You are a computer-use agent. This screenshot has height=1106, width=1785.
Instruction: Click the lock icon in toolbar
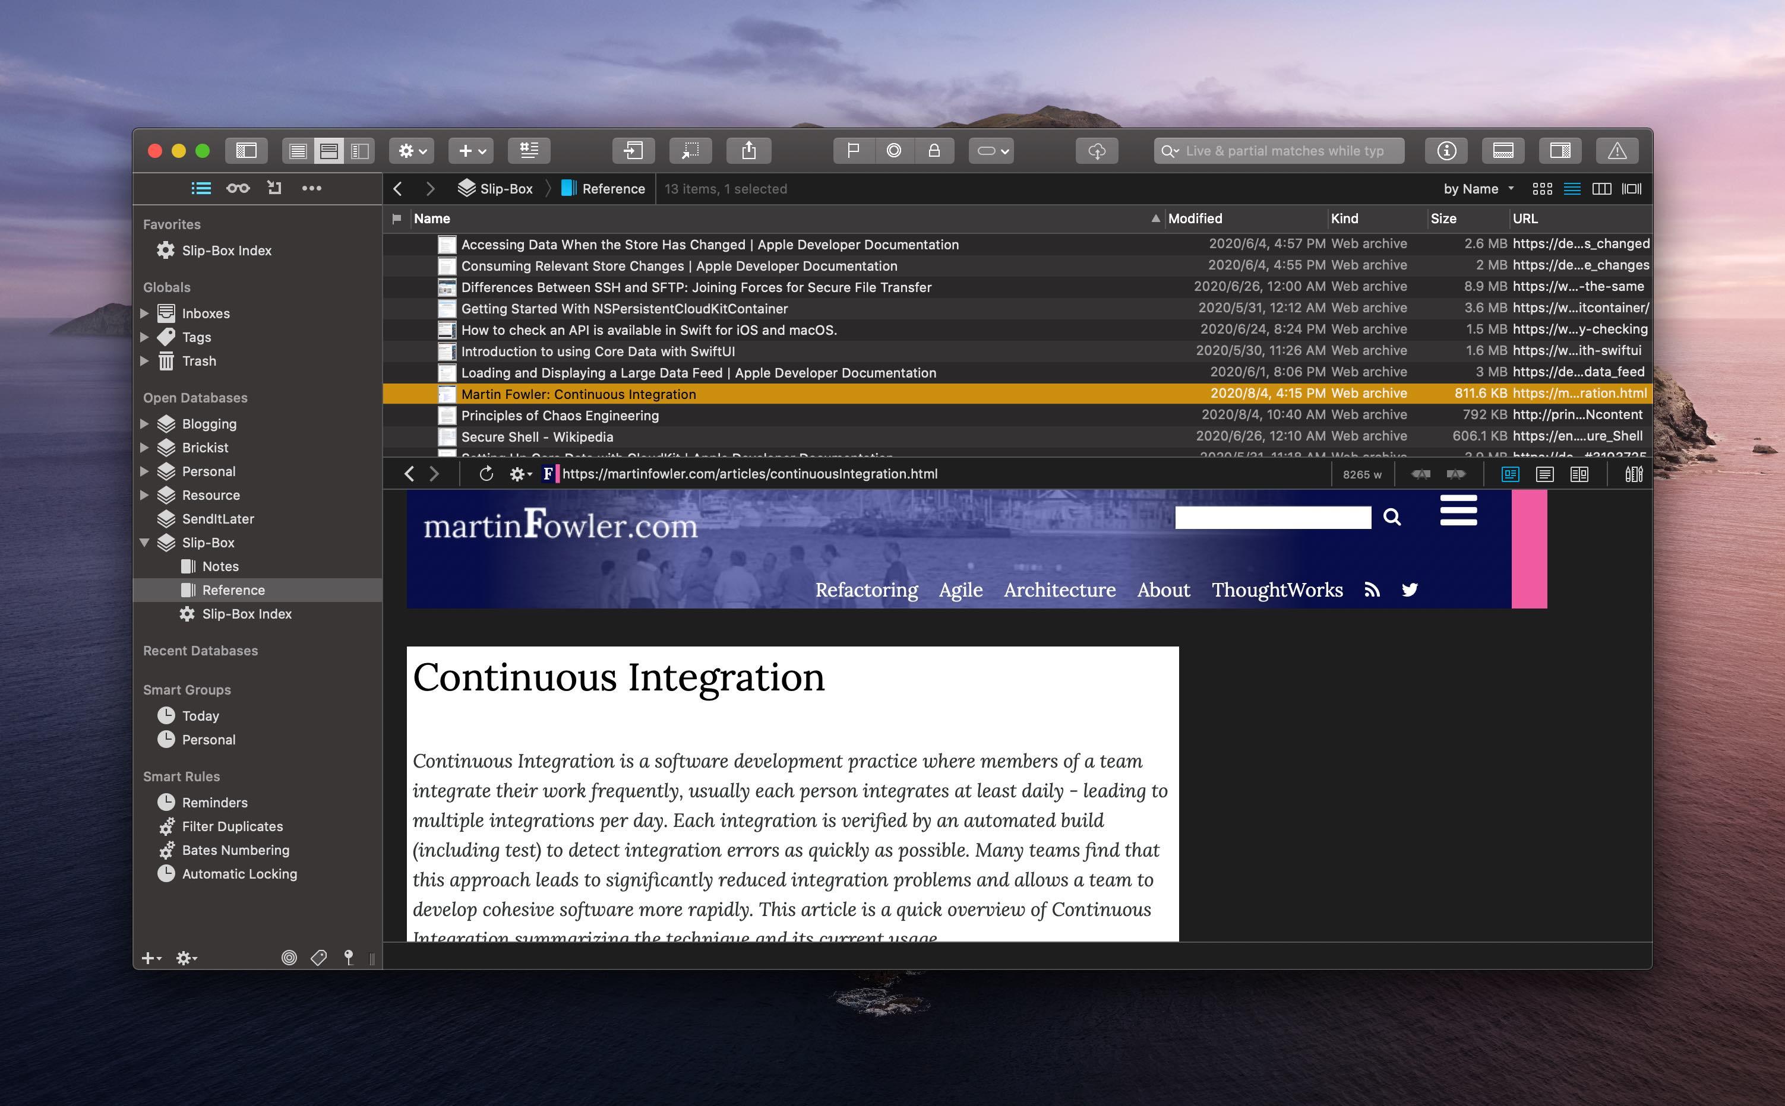[934, 151]
